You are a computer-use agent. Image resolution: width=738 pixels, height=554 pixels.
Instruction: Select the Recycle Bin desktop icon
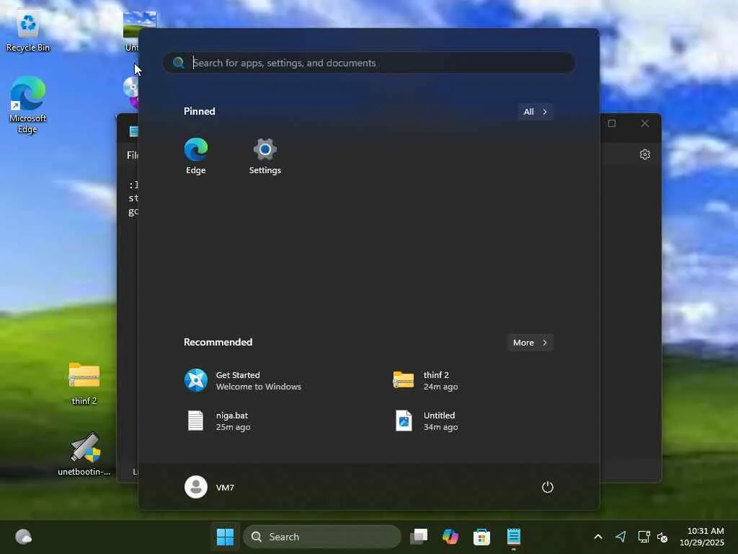[28, 32]
